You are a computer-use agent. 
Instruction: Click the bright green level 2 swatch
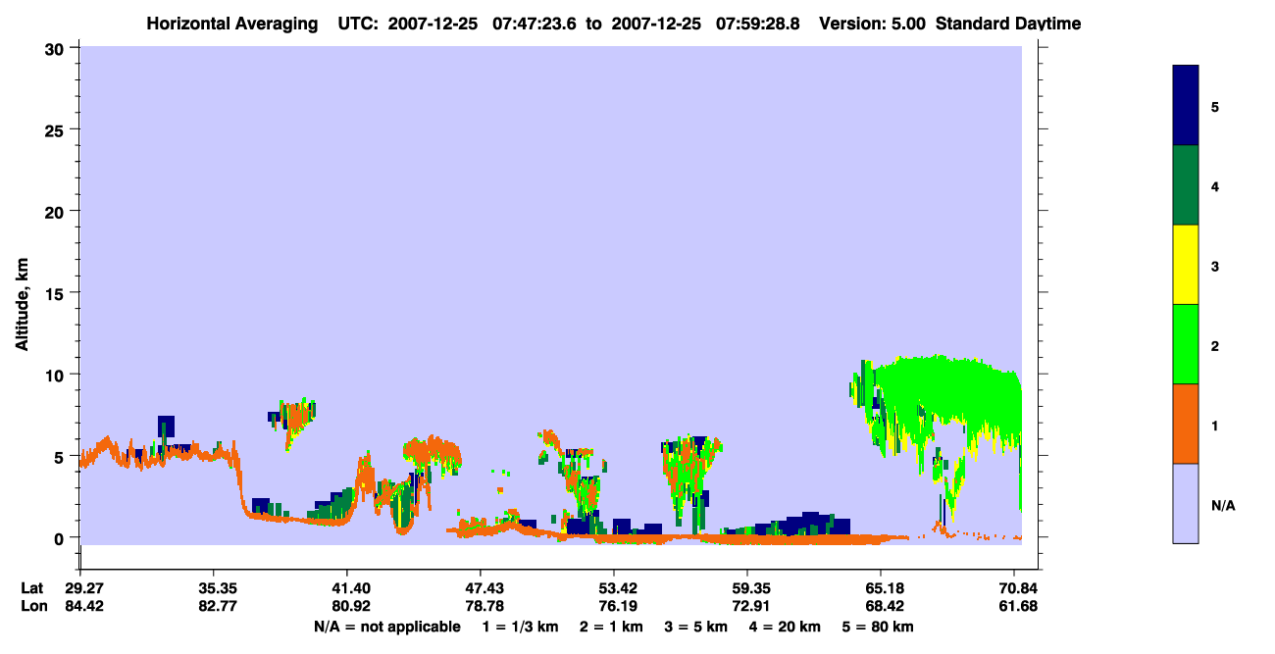[x=1186, y=344]
